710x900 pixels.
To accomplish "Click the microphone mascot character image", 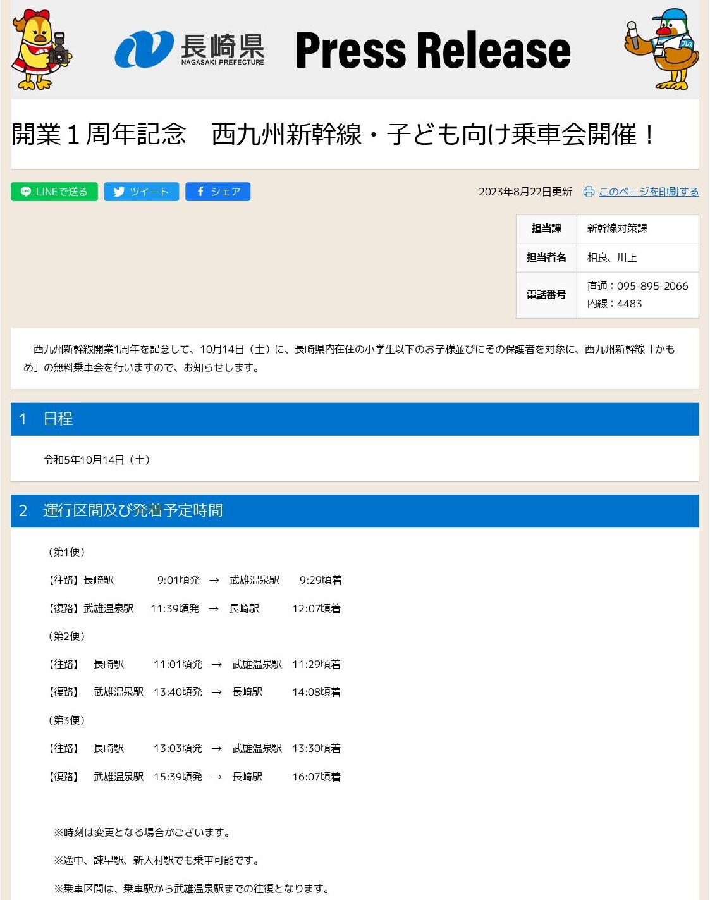I will [662, 49].
